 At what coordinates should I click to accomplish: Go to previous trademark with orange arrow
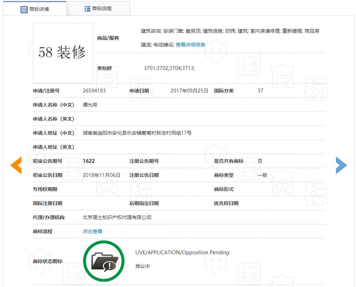[16, 165]
